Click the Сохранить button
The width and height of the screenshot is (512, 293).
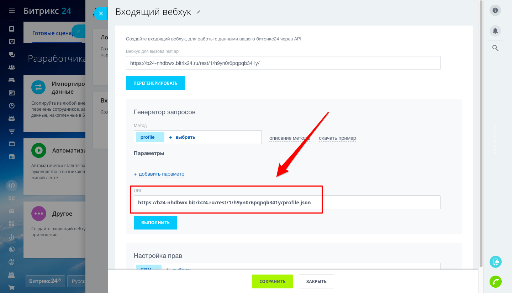pos(273,281)
